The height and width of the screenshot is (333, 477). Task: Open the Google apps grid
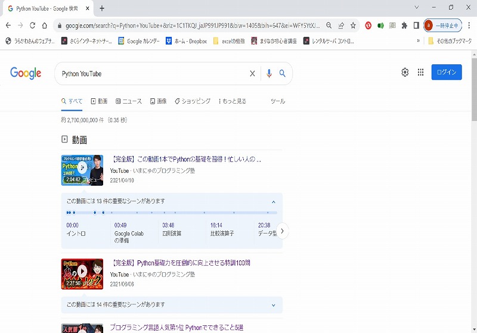pyautogui.click(x=420, y=72)
